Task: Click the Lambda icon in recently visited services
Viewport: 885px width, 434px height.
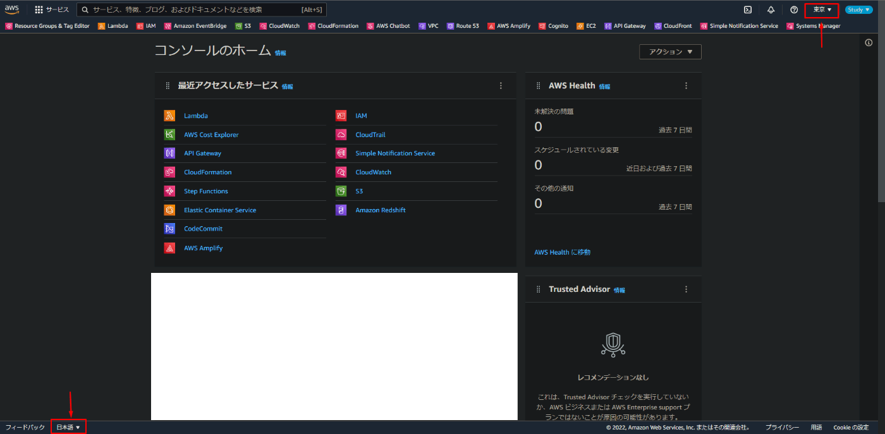Action: [x=169, y=116]
